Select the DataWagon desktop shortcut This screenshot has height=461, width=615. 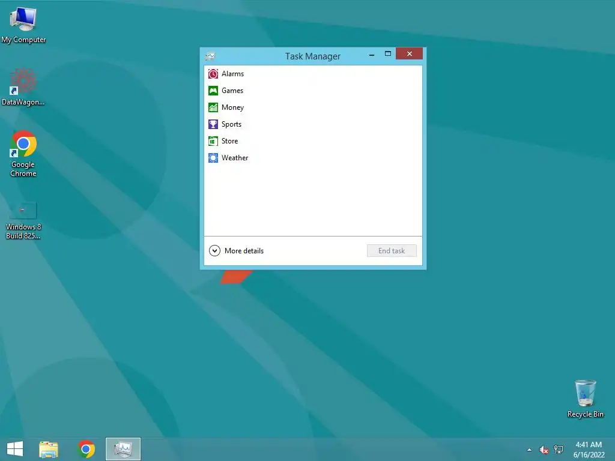[23, 86]
